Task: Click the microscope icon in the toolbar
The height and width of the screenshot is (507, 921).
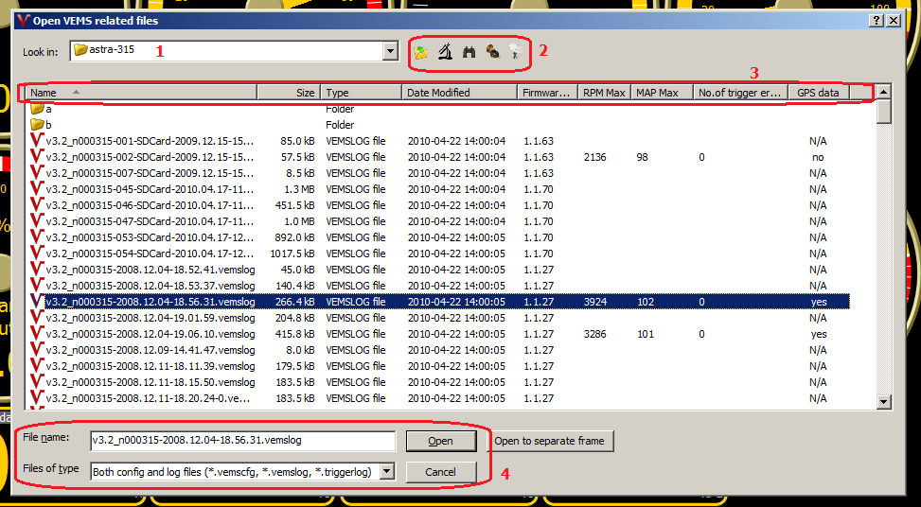Action: point(445,52)
